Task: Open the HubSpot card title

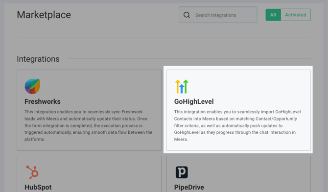Action: 38,187
